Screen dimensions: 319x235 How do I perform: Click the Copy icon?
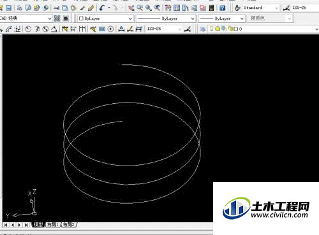pyautogui.click(x=65, y=8)
